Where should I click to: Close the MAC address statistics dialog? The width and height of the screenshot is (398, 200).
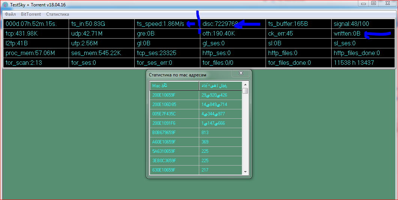[x=241, y=73]
